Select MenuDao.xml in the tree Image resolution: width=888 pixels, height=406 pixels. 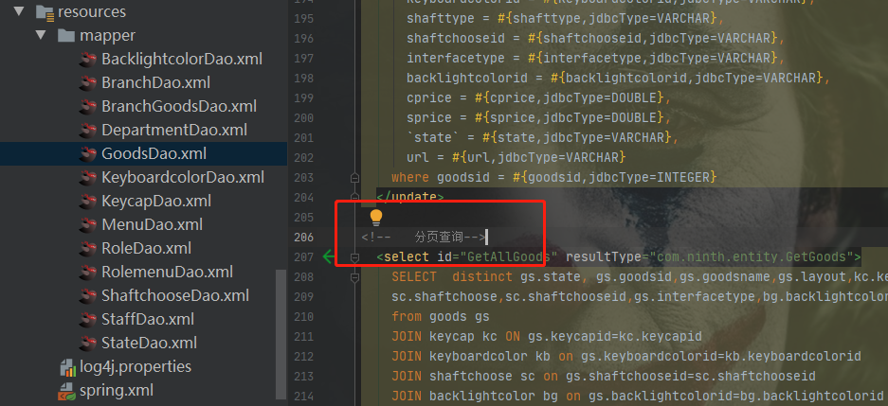point(153,224)
